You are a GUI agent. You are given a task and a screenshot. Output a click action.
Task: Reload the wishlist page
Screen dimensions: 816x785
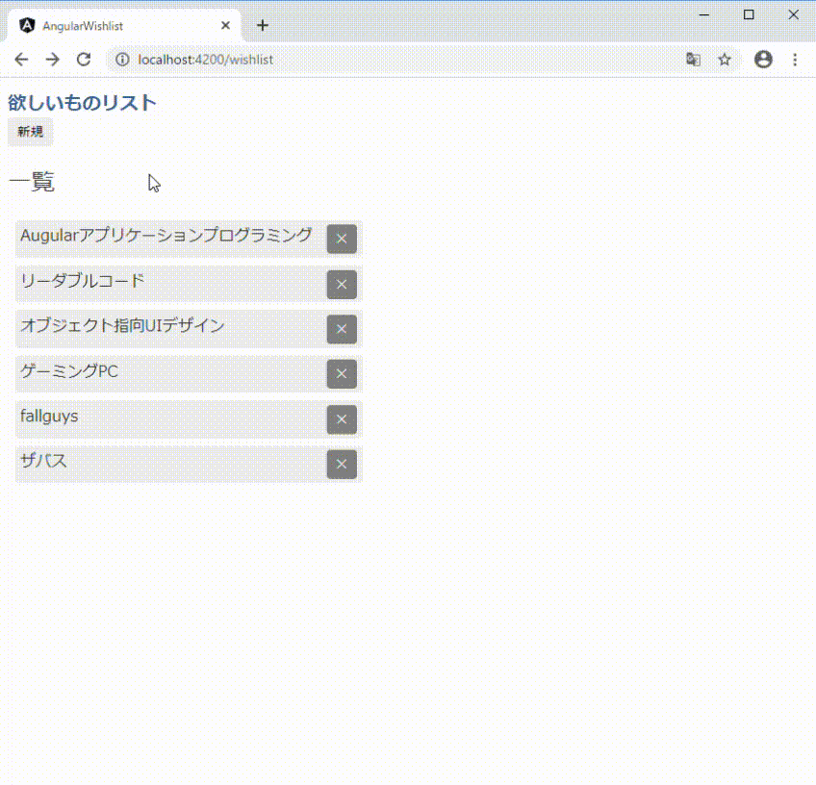click(83, 60)
